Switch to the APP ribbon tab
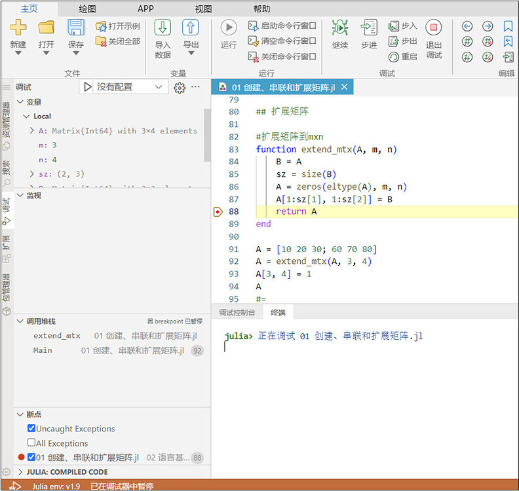The width and height of the screenshot is (519, 491). point(145,9)
